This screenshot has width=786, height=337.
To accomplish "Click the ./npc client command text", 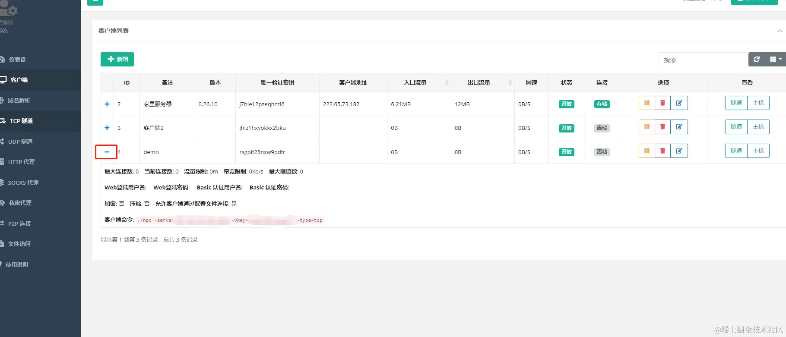I will pos(230,220).
